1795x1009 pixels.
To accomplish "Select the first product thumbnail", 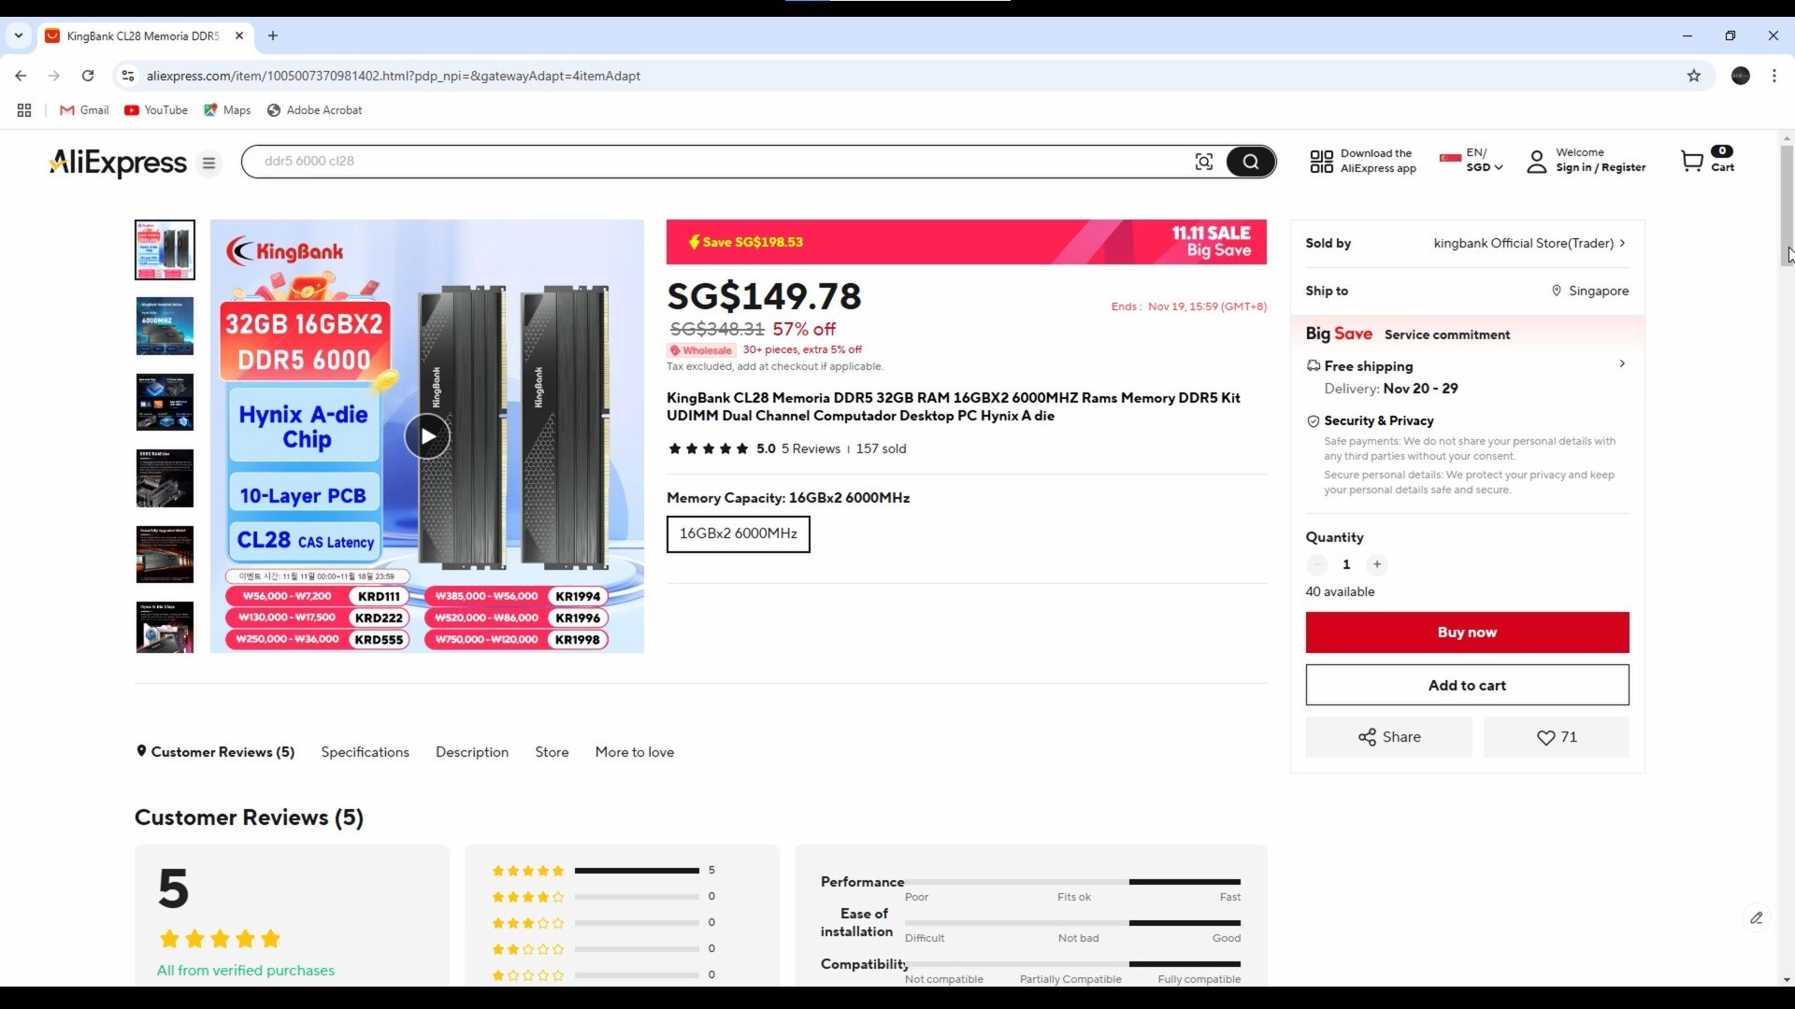I will pyautogui.click(x=165, y=250).
